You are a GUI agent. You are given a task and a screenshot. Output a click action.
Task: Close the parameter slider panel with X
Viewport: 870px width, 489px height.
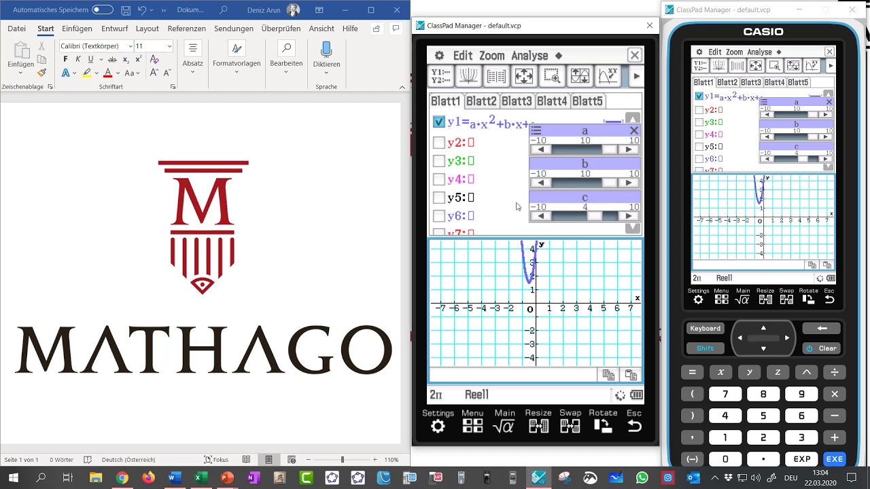634,130
